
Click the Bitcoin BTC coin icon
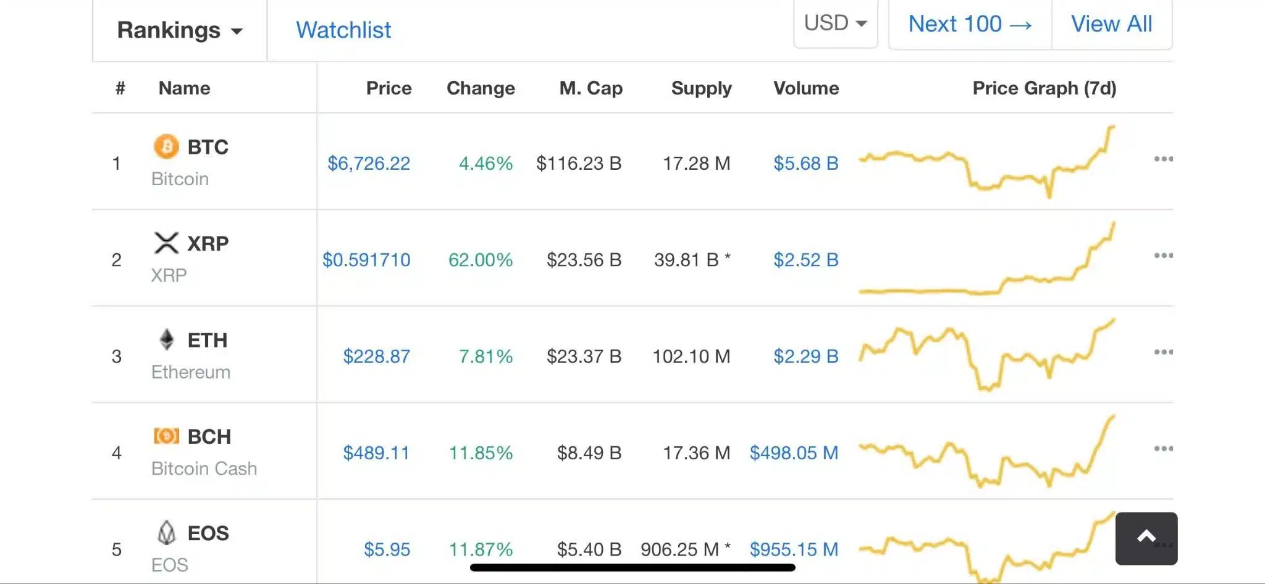(165, 146)
